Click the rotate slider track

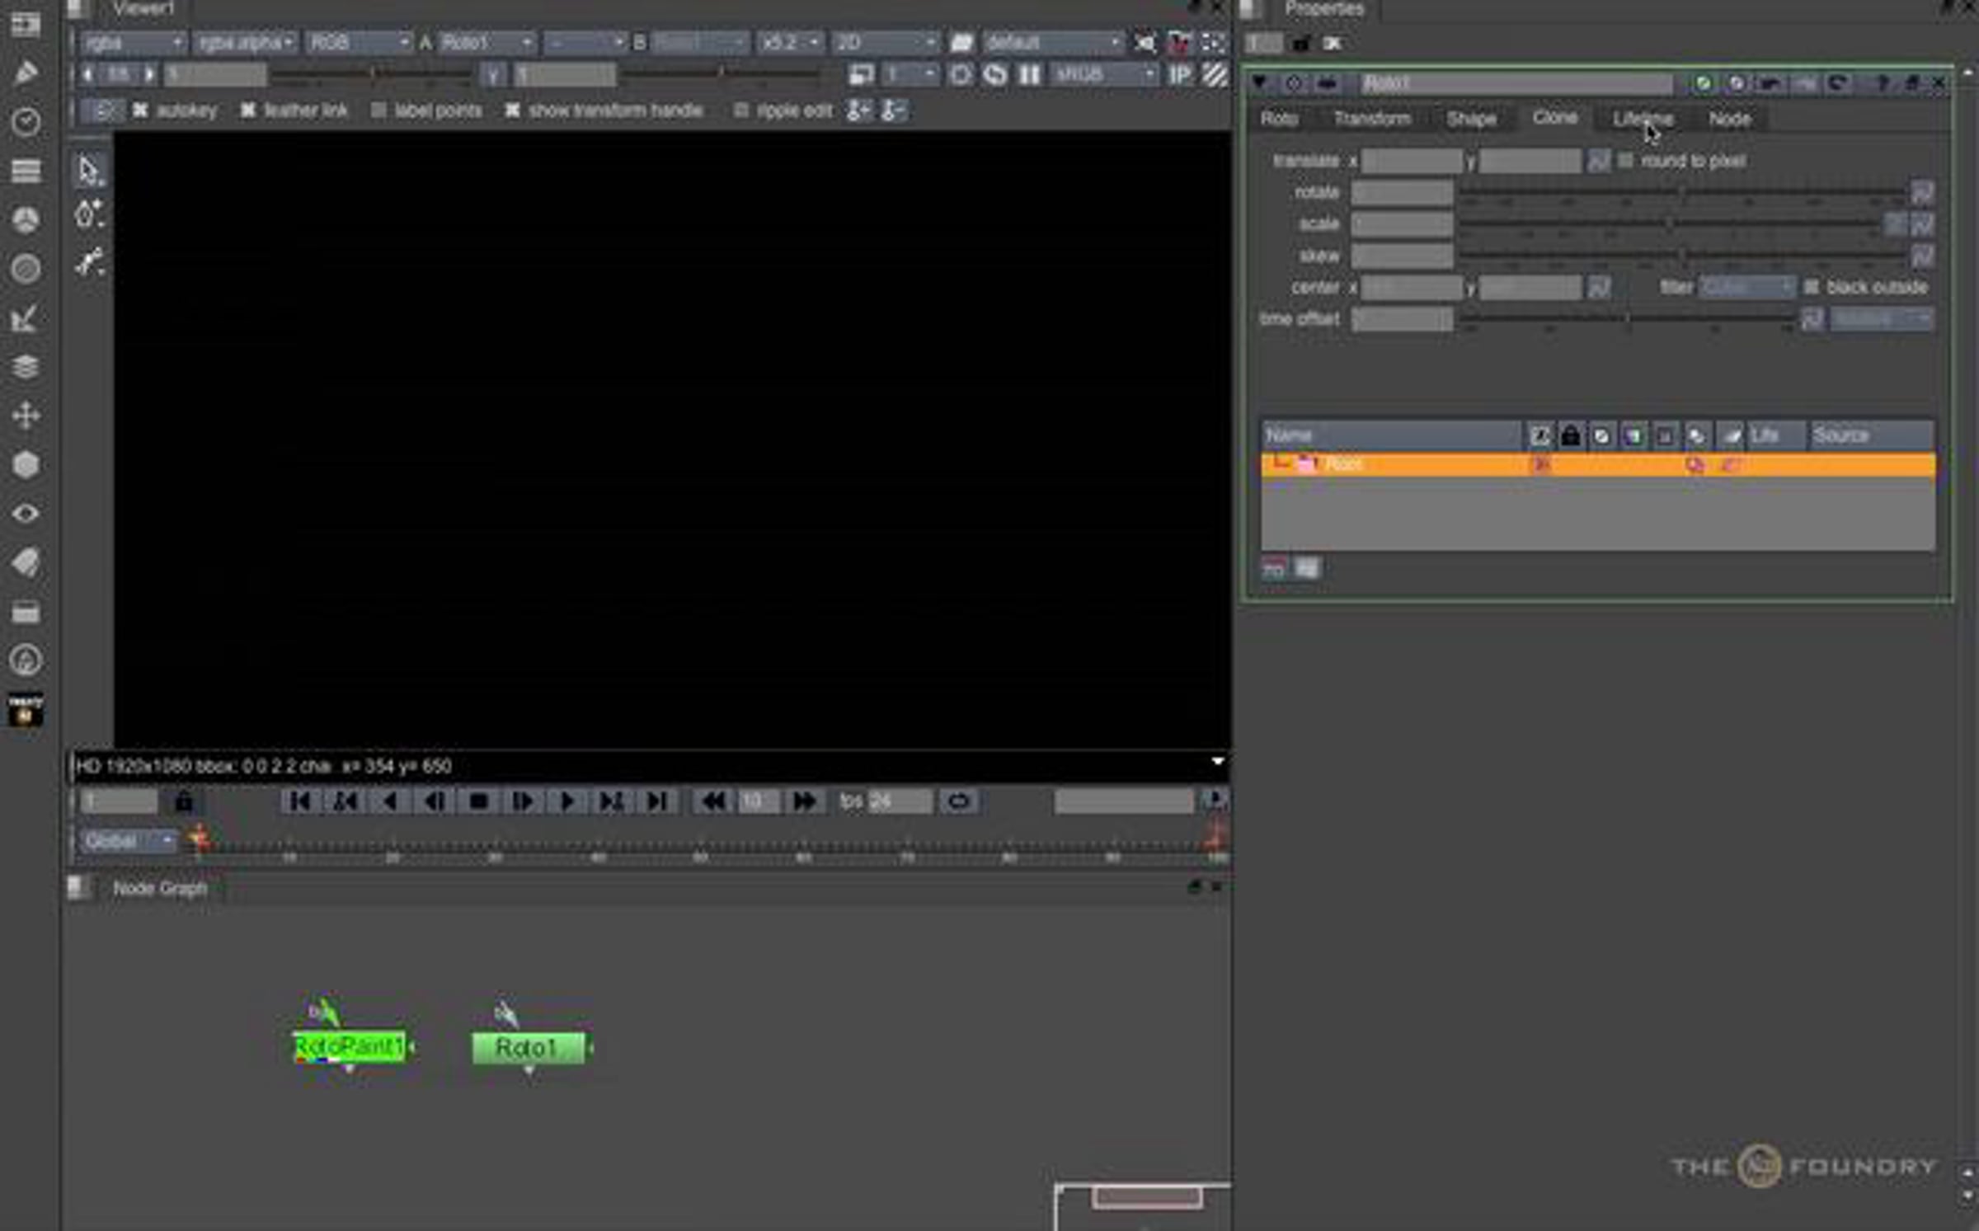(x=1682, y=192)
